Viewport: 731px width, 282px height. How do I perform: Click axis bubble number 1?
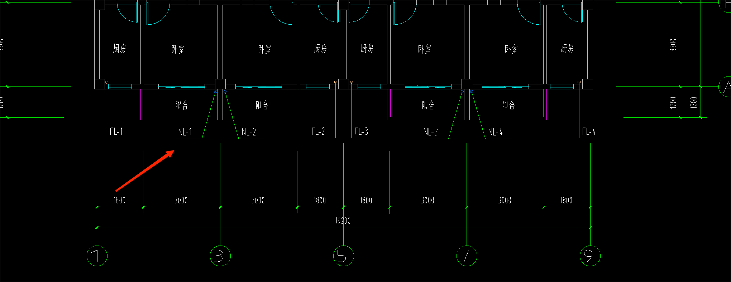point(97,256)
